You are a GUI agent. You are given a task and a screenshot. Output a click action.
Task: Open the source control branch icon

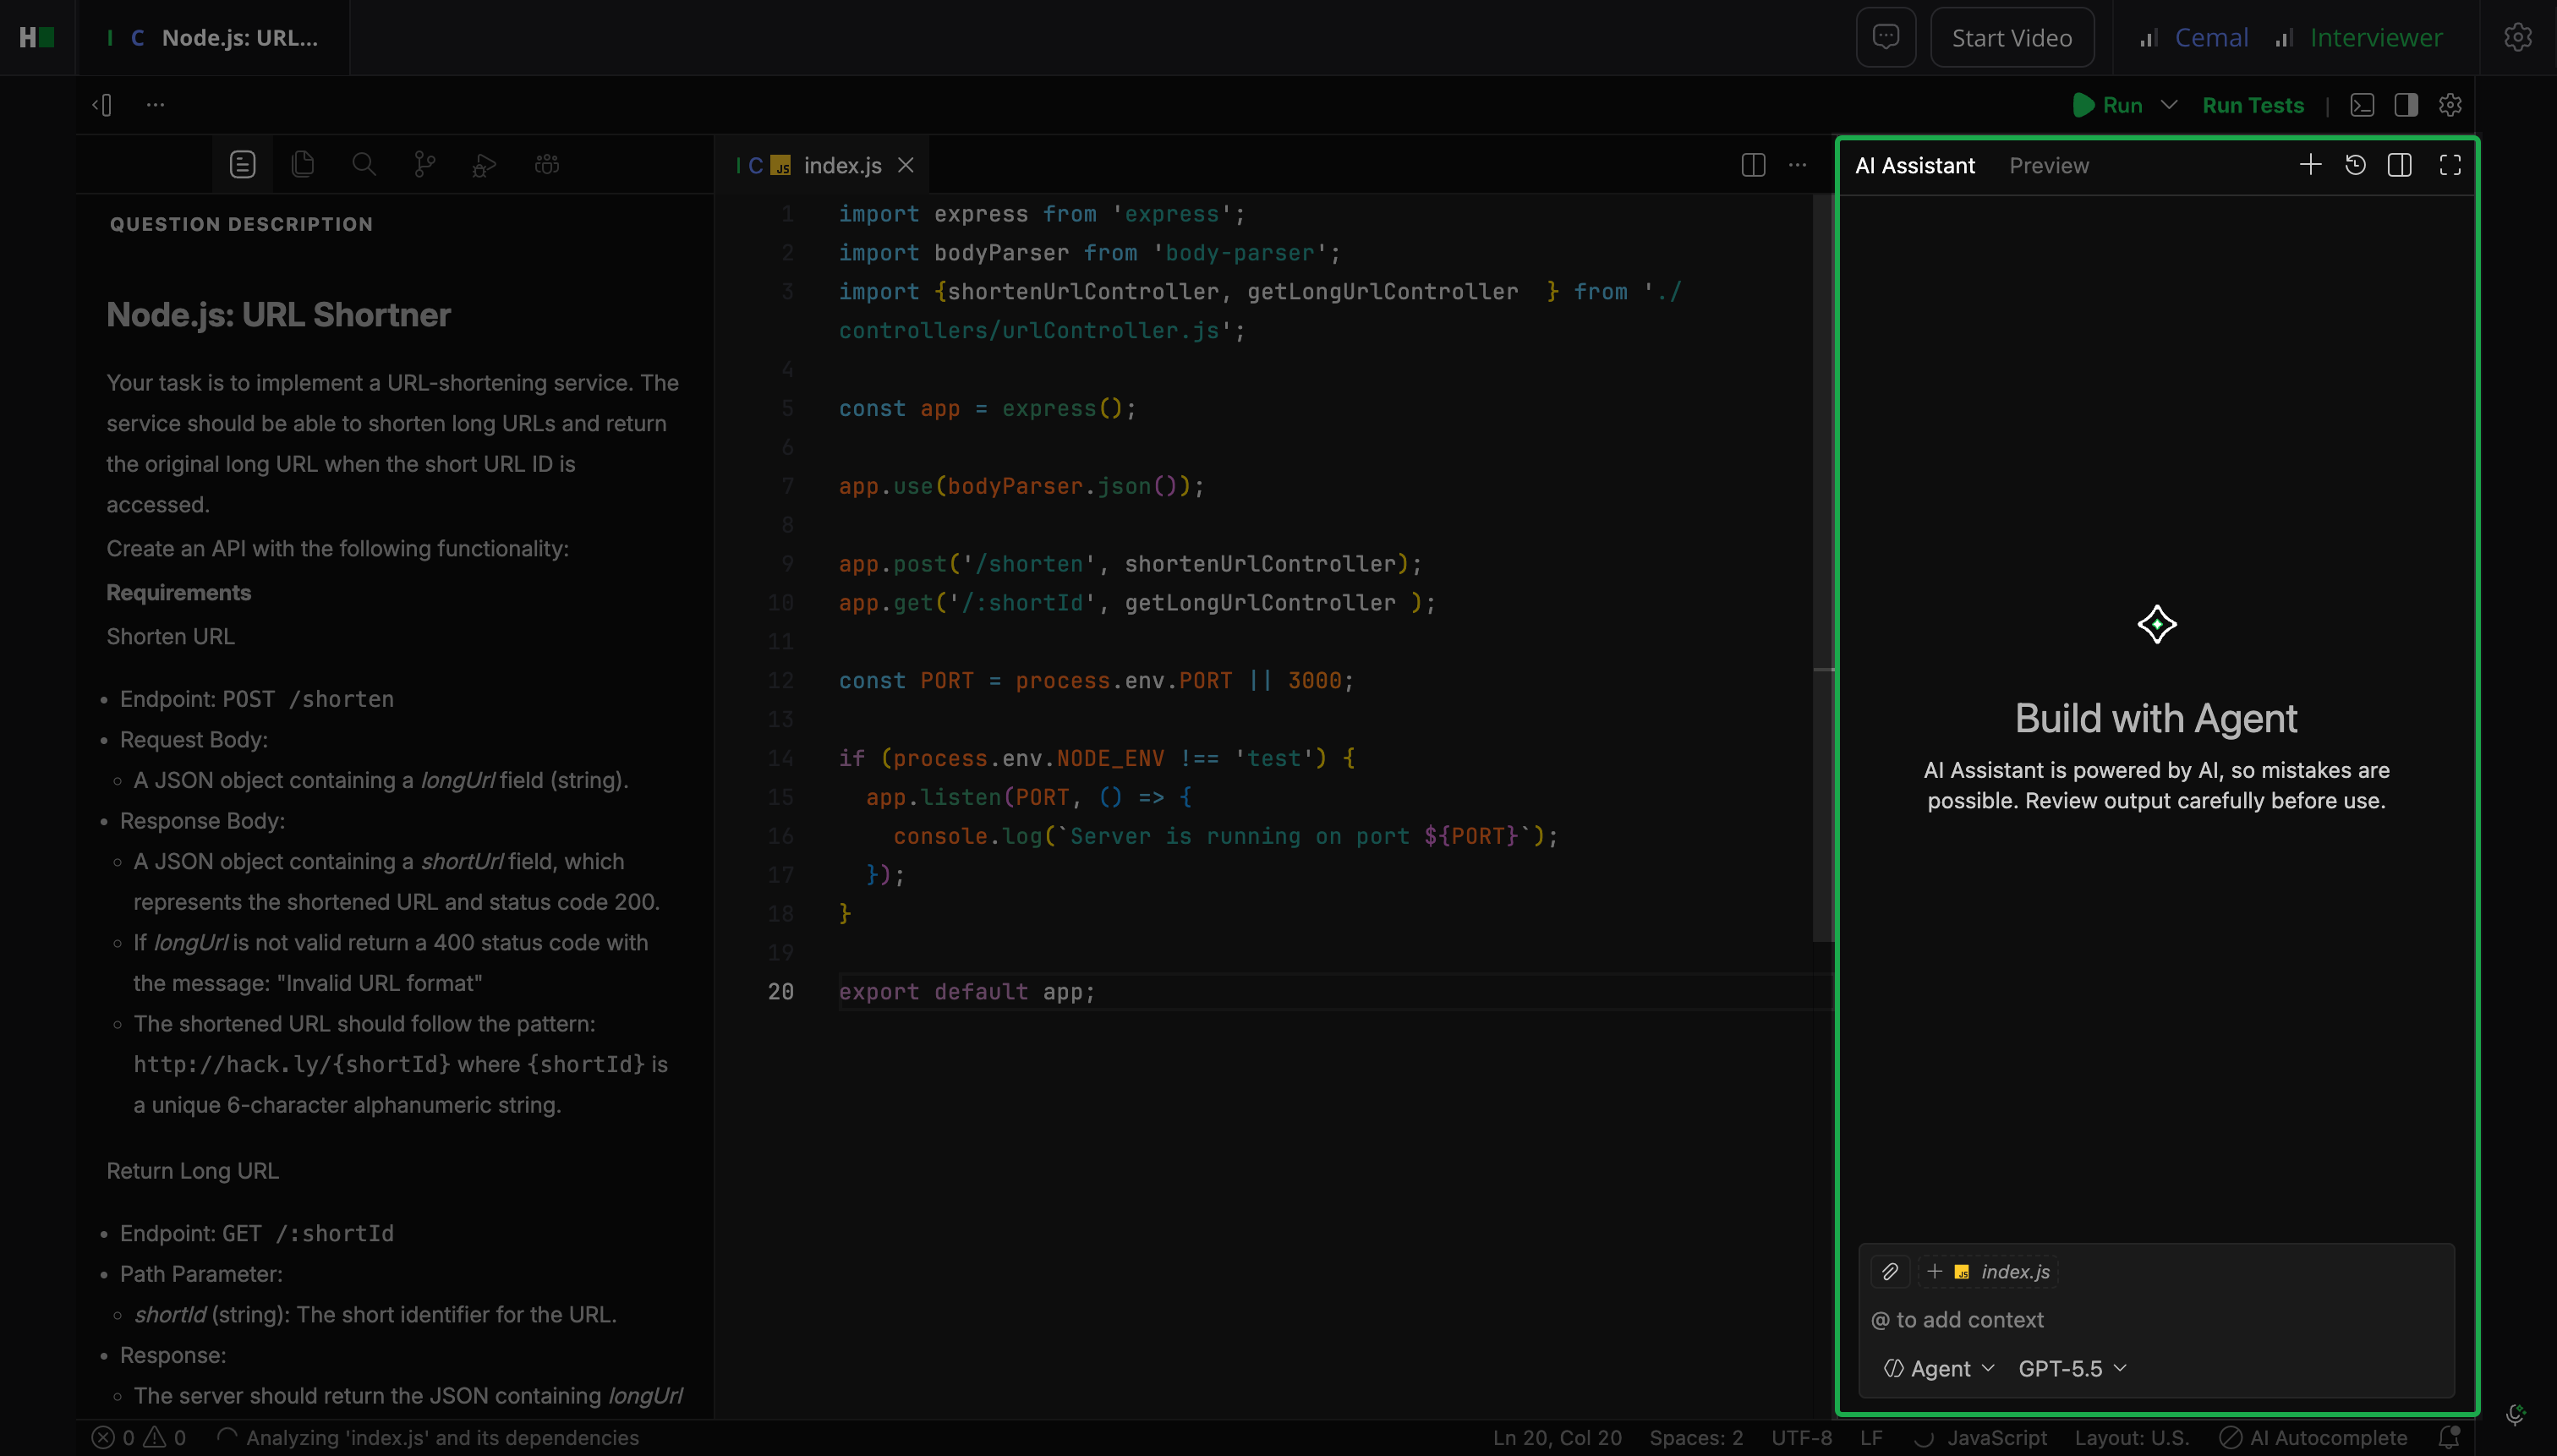point(425,165)
